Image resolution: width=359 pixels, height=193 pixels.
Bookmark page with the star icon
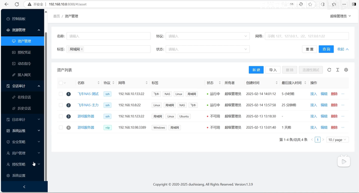click(x=310, y=4)
